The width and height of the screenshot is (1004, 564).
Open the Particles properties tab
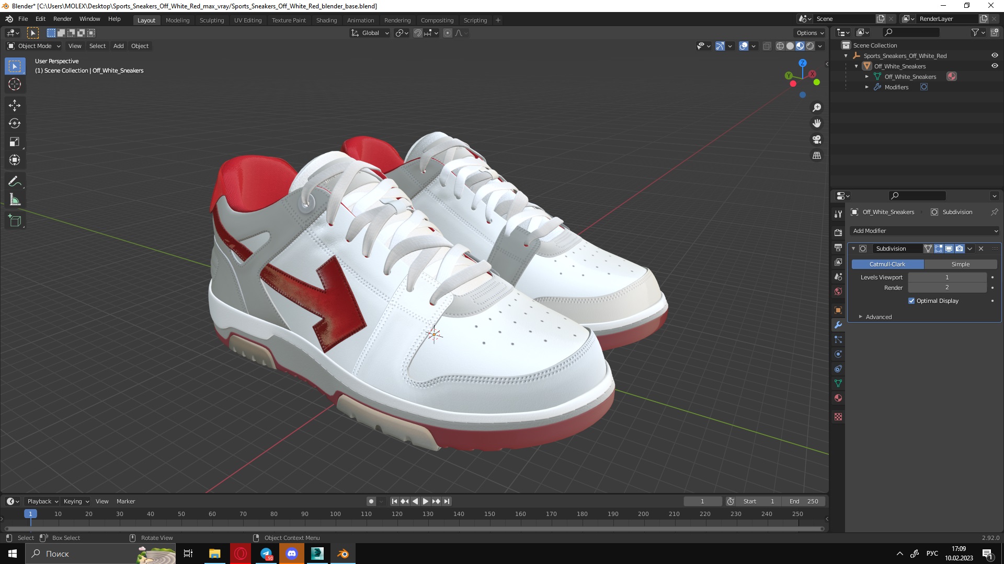point(838,339)
